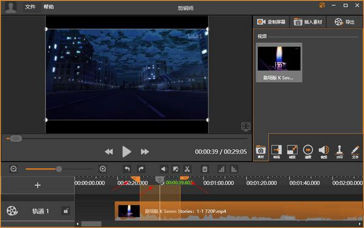
Task: Maximize the 剪辑师 window
Action: coord(345,5)
